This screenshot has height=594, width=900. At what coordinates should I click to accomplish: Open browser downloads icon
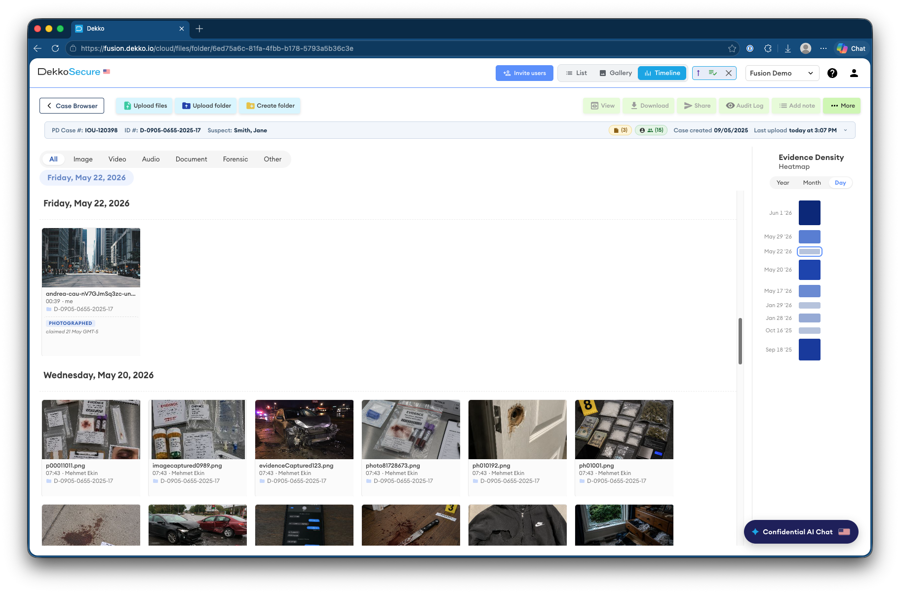pyautogui.click(x=788, y=48)
